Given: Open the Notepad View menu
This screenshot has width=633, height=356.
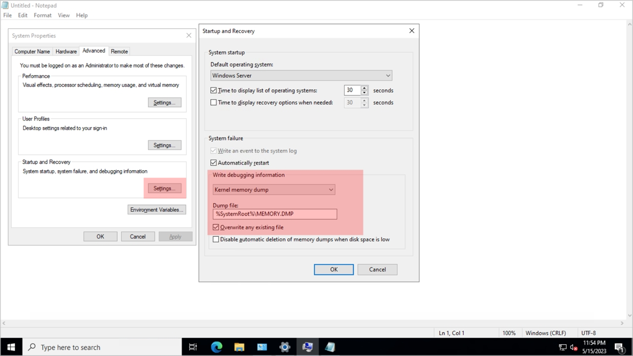Looking at the screenshot, I should click(x=64, y=15).
